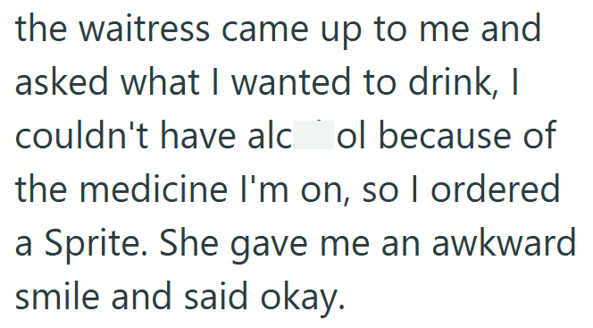Click the word "ordered"
593x328 pixels.
495,189
